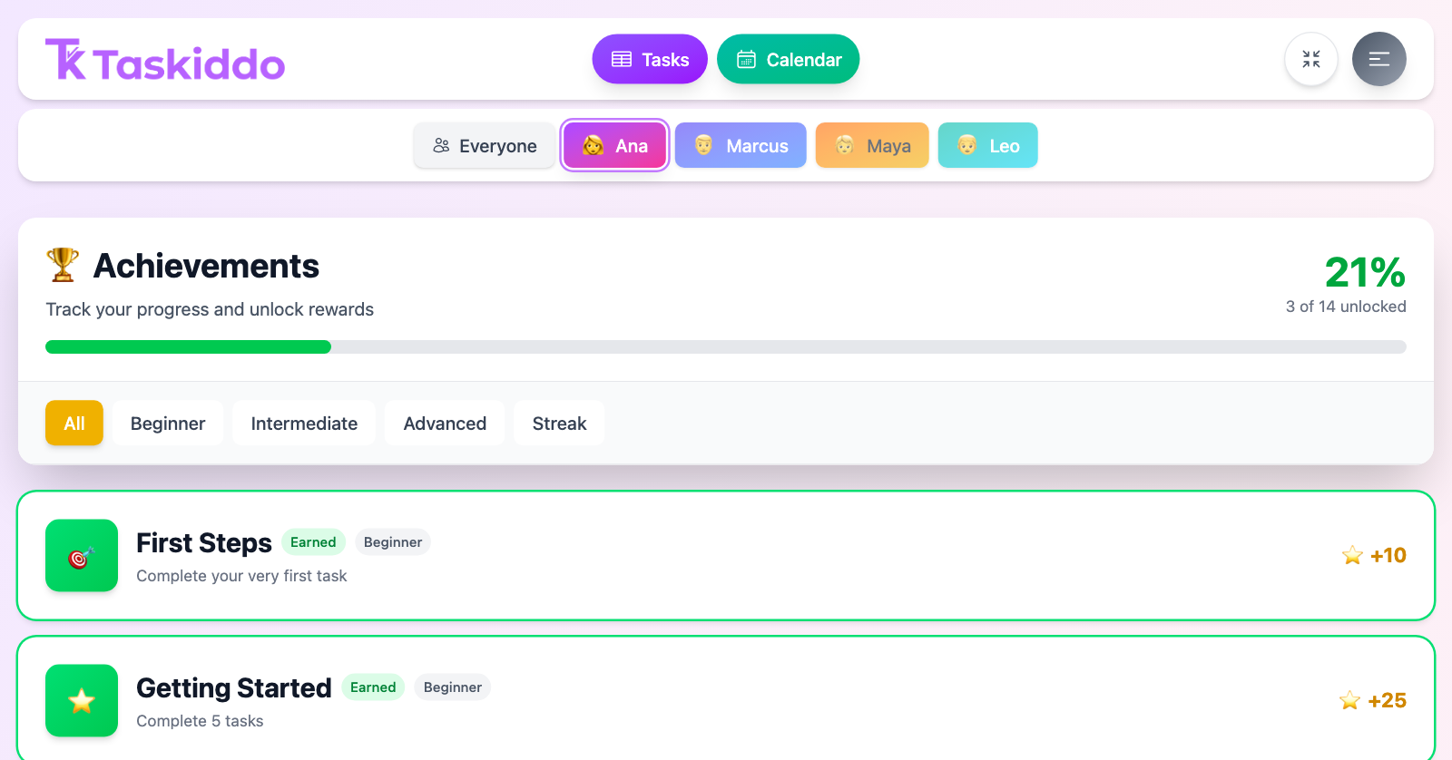Click Ana's avatar emoji
Screen dimensions: 1452x760
pos(594,145)
